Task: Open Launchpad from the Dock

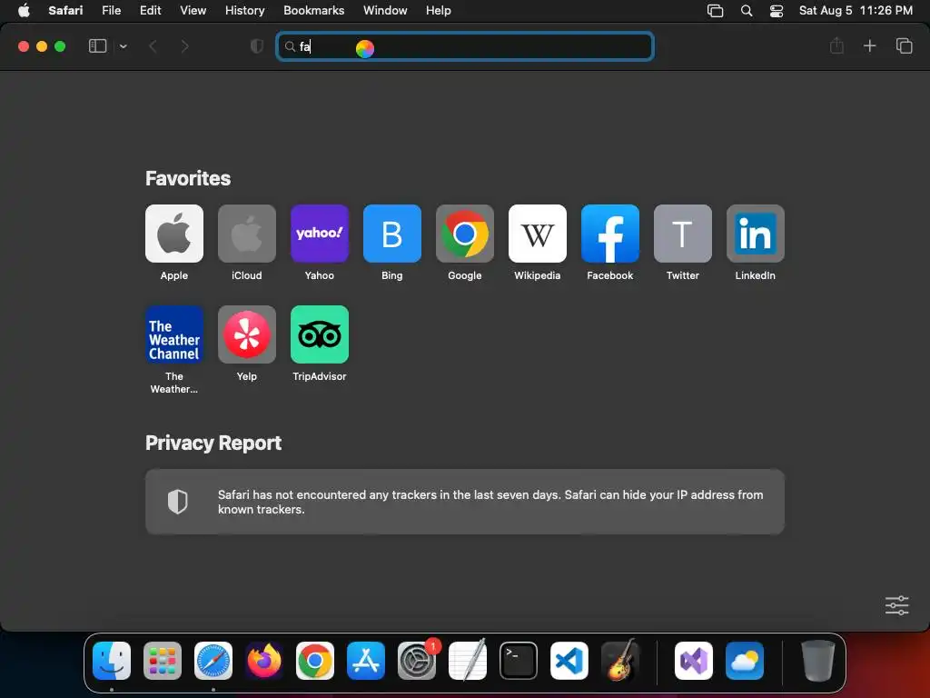Action: (x=163, y=660)
